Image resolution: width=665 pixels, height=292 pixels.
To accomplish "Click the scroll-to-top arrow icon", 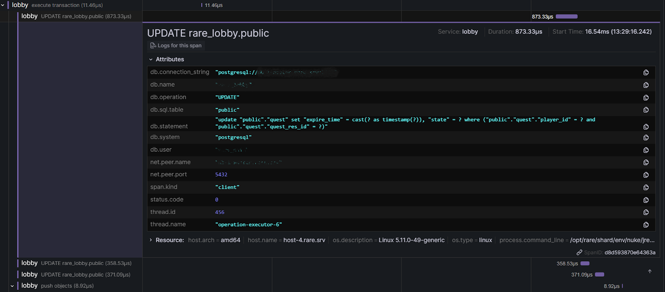I will (x=650, y=271).
